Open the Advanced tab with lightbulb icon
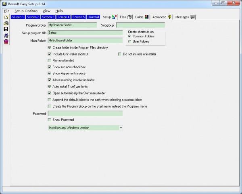The width and height of the screenshot is (242, 194). click(x=162, y=17)
